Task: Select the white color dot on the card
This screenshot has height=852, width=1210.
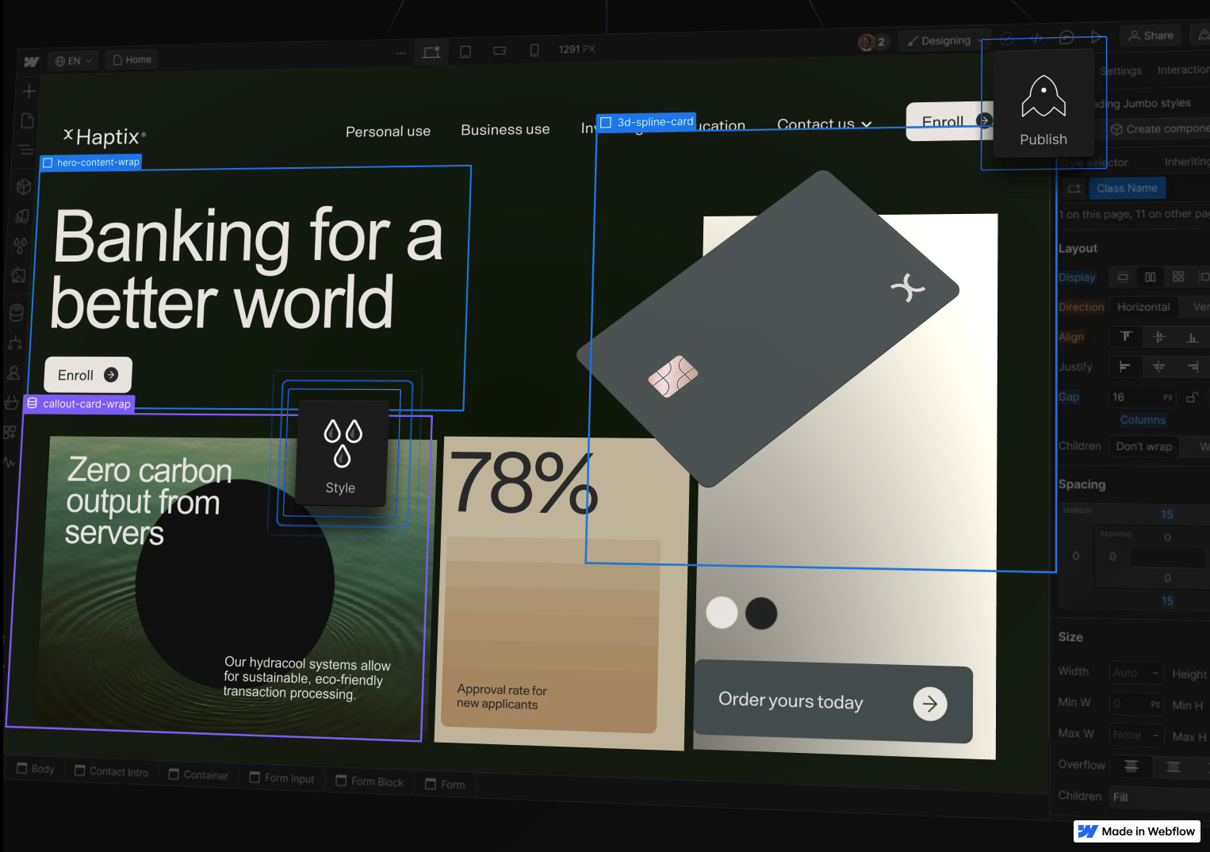Action: [x=722, y=613]
